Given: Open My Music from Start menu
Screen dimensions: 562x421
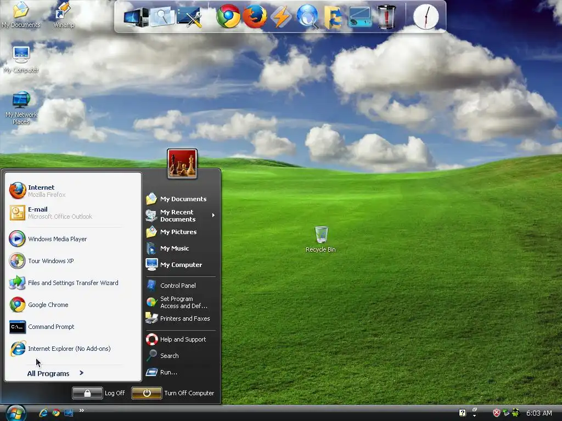Looking at the screenshot, I should [x=181, y=248].
